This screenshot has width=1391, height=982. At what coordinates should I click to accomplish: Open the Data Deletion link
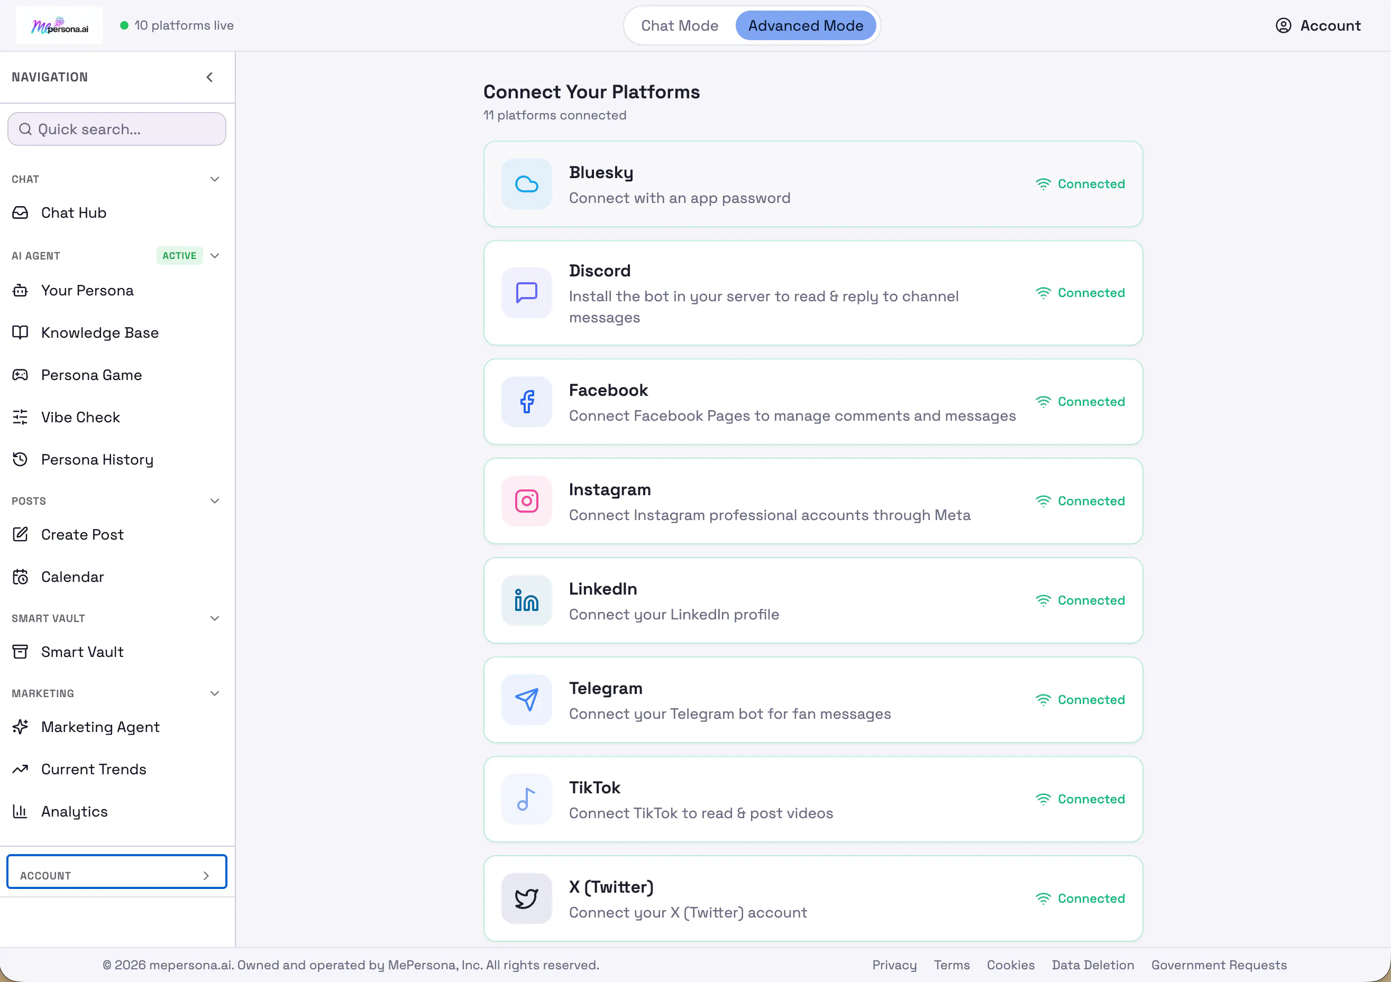(1093, 965)
